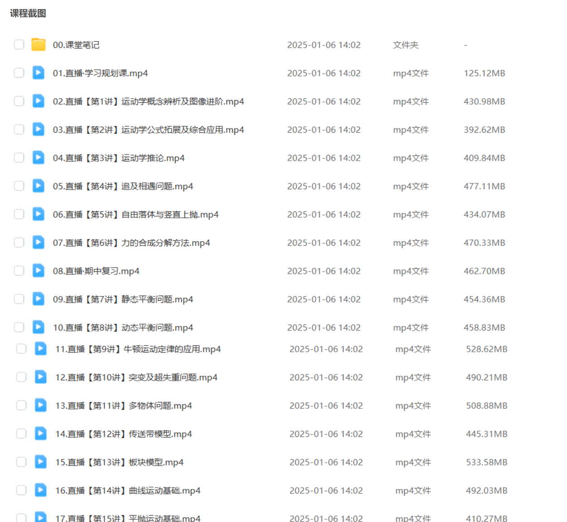Open file 14.直播【第12讲】传送带模型.mp4
The width and height of the screenshot is (567, 522).
click(123, 434)
